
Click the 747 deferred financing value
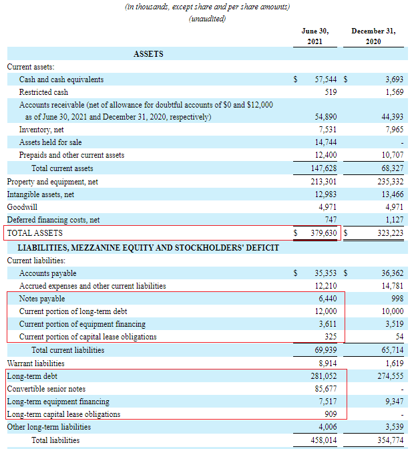click(331, 220)
